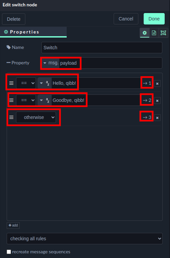Viewport: 170px width, 258px height.
Task: Toggle recreate message sequences checkbox
Action: (9, 252)
